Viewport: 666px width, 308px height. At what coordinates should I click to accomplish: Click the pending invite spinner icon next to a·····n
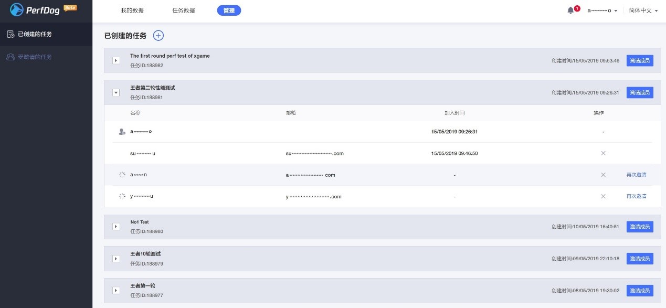pos(122,174)
